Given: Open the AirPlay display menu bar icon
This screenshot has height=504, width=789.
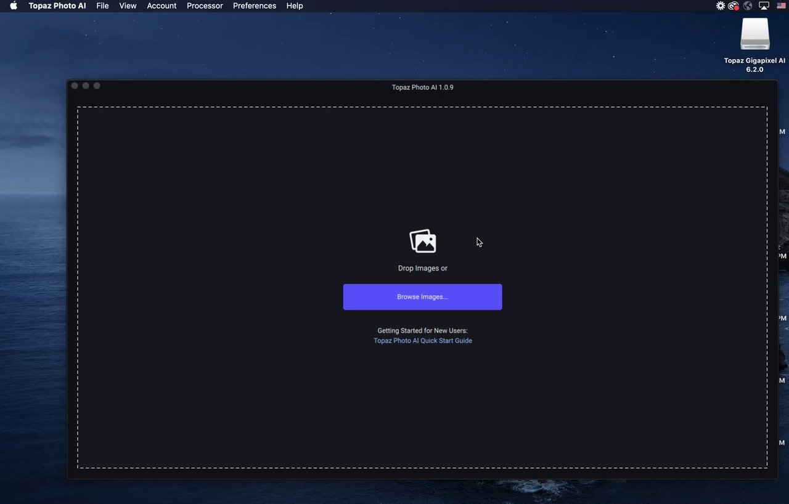Looking at the screenshot, I should pyautogui.click(x=764, y=6).
